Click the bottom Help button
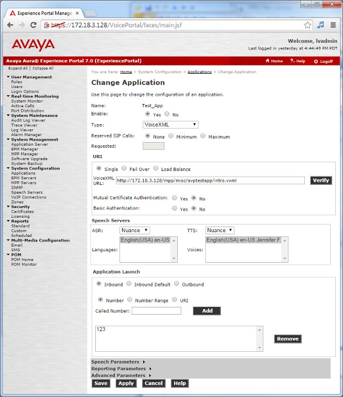 pyautogui.click(x=180, y=383)
